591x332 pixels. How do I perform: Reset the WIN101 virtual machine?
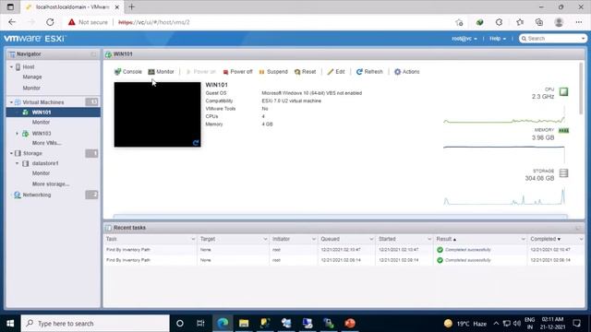(x=305, y=72)
